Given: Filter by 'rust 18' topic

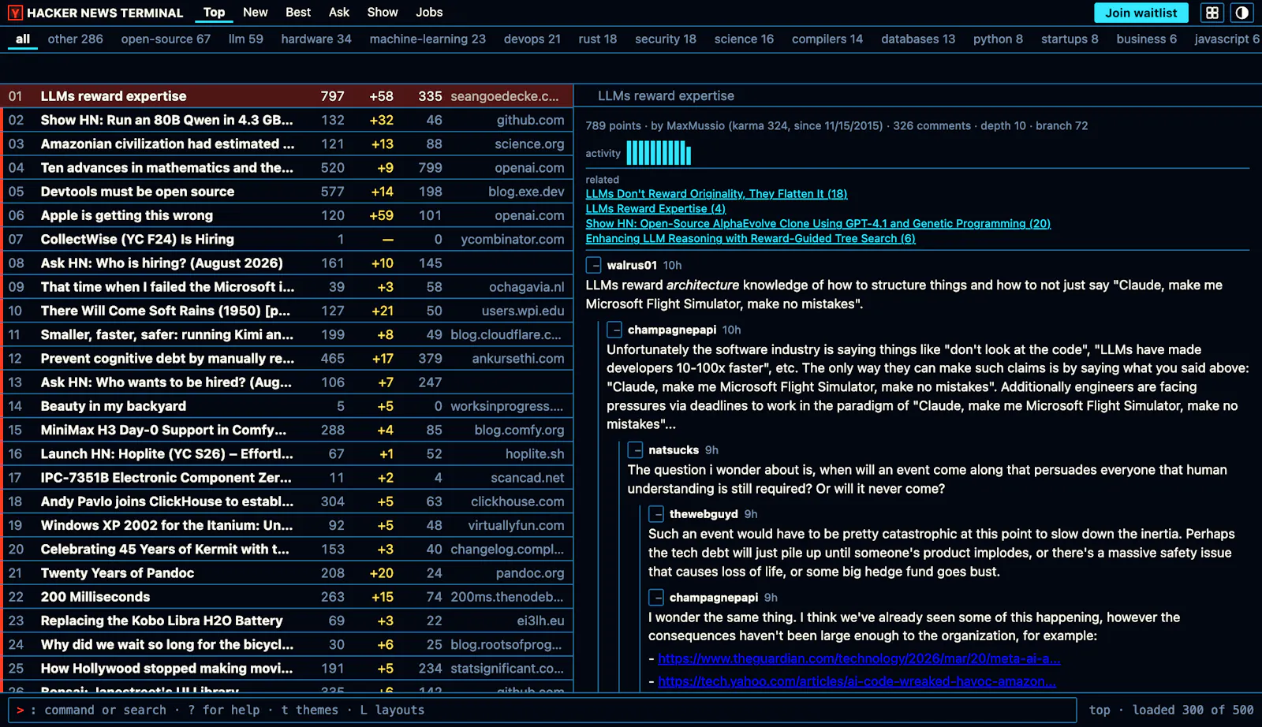Looking at the screenshot, I should [x=598, y=39].
